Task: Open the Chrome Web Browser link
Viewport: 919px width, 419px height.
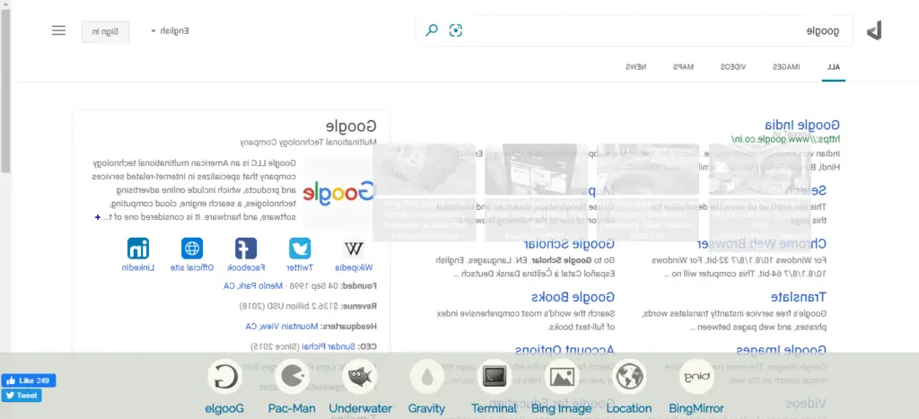Action: 762,244
